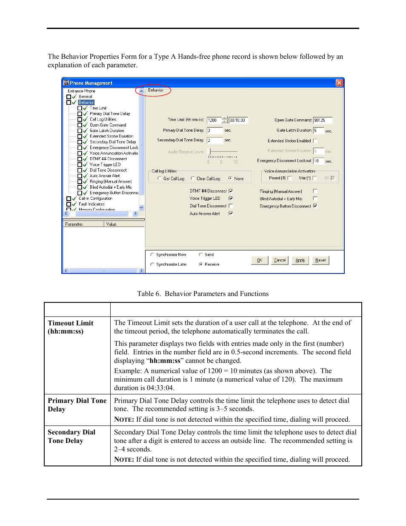Click the Emergency Disconnect Lockout field
The image size is (406, 526).
318,161
